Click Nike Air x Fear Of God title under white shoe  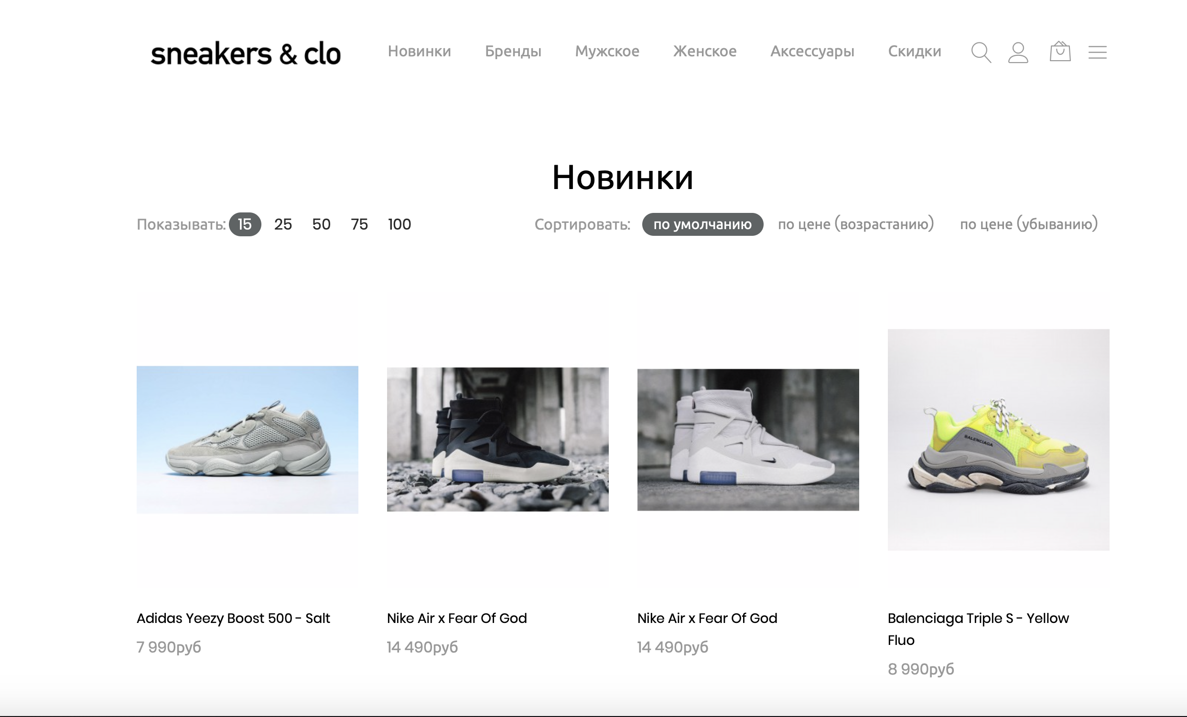707,618
